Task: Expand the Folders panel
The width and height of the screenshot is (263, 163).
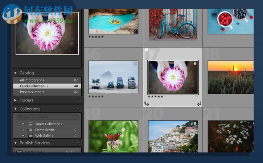Action: pos(16,100)
